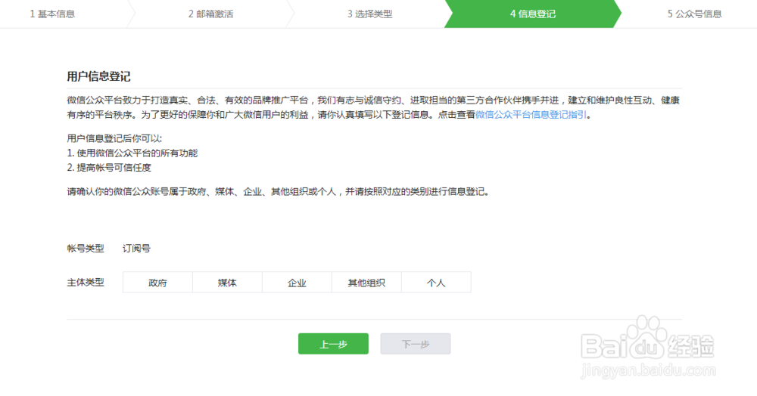Select the 政府 subject type option
Image resolution: width=757 pixels, height=396 pixels.
click(158, 283)
